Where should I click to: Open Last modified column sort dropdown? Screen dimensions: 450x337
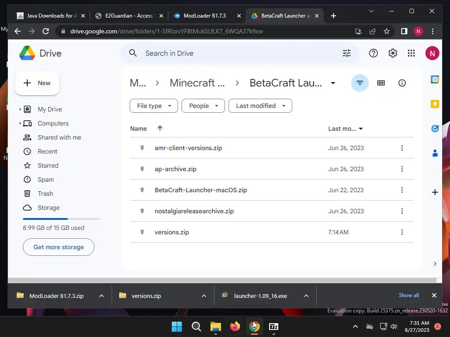point(361,129)
